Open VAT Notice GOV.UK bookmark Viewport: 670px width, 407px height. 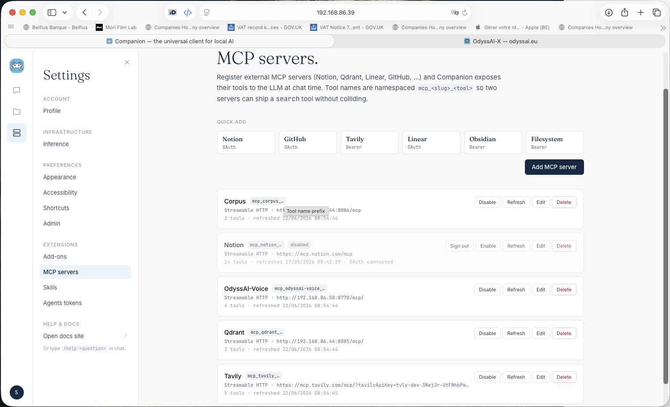(x=347, y=27)
